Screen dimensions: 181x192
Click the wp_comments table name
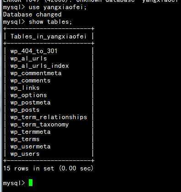[30, 81]
